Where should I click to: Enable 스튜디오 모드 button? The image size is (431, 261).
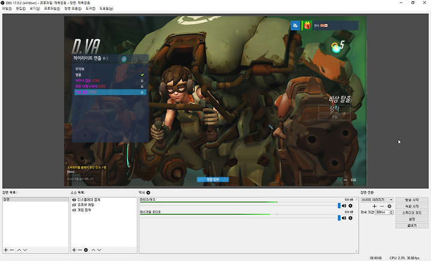click(x=412, y=213)
